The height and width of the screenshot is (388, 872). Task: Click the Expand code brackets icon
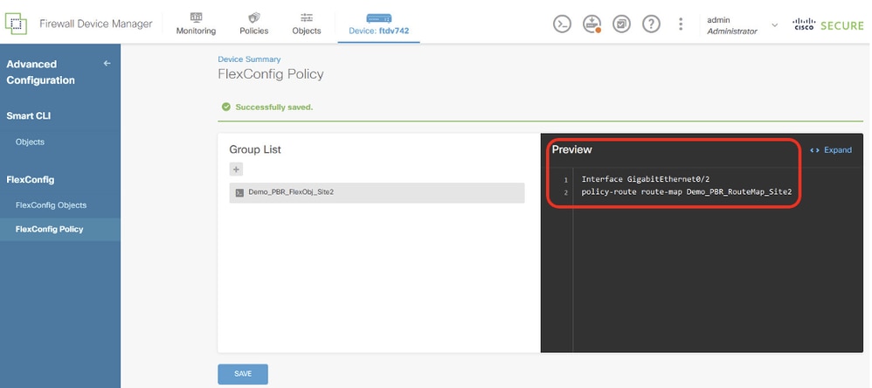click(814, 150)
